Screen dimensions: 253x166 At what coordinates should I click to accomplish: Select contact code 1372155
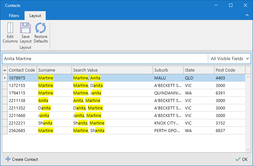tap(17, 86)
